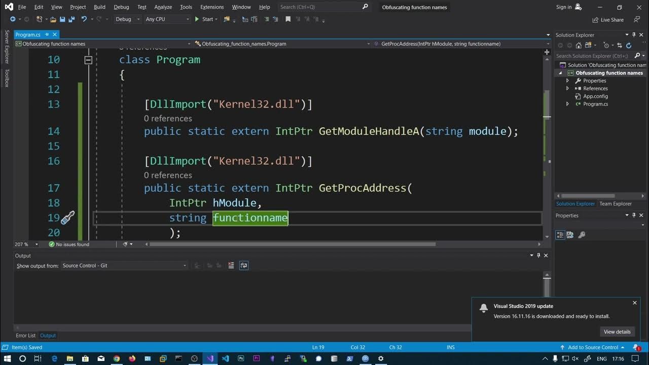
Task: Click the editor horizontal scrollbar
Action: (293, 244)
